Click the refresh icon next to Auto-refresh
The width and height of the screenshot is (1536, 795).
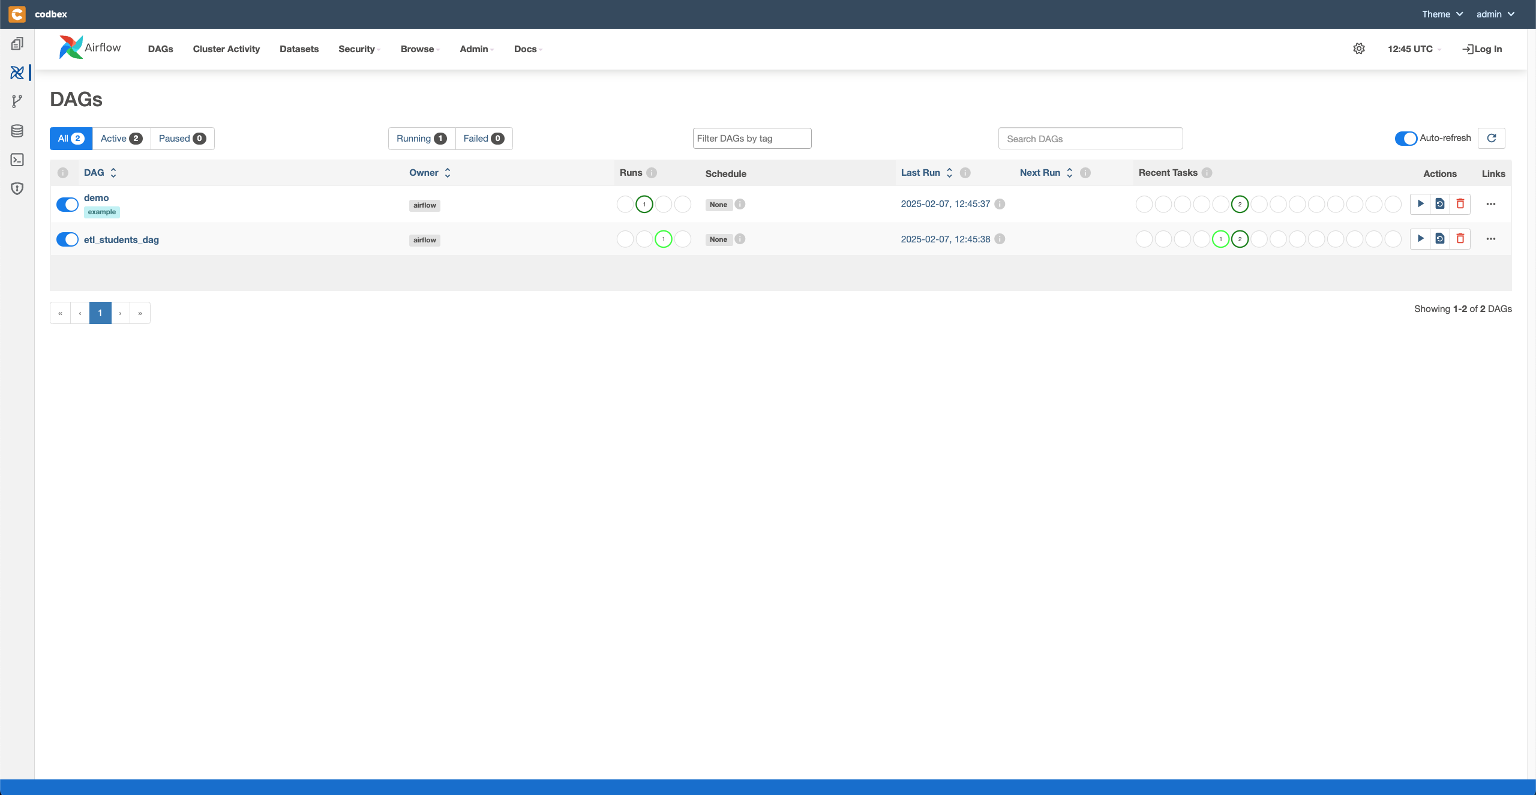1492,138
